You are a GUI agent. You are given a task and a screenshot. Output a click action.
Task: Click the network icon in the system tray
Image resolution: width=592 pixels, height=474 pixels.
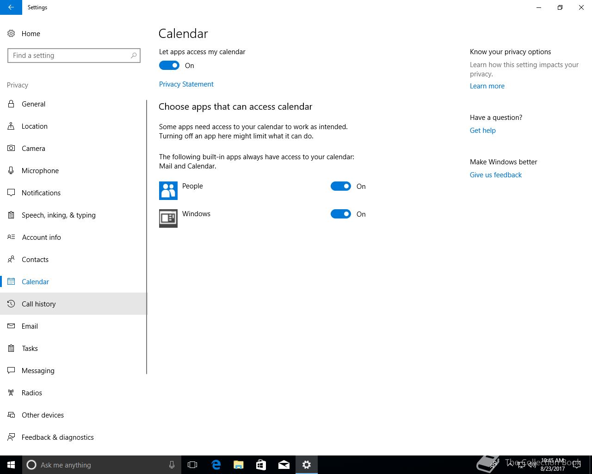click(521, 465)
